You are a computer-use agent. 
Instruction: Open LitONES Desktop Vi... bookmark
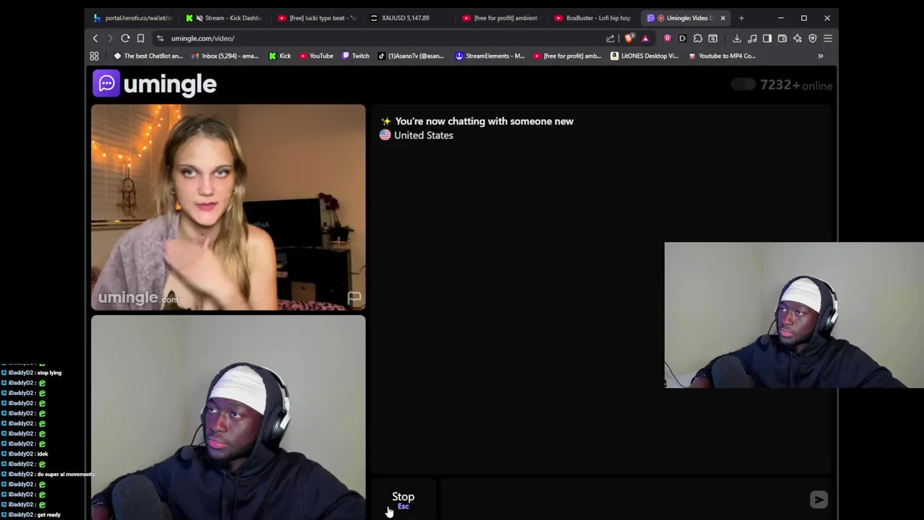click(644, 56)
